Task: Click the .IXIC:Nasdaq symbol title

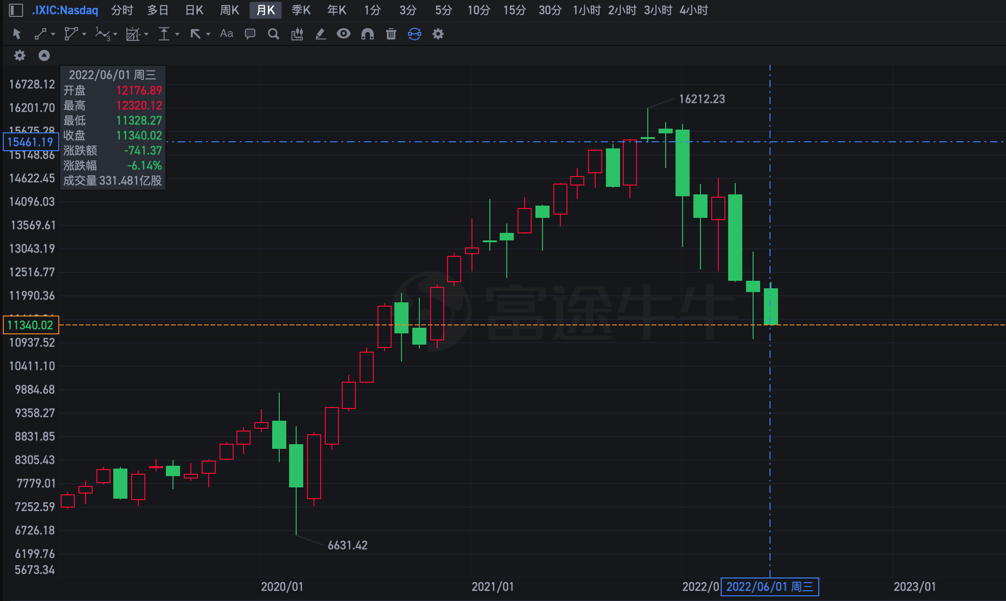Action: click(x=65, y=10)
